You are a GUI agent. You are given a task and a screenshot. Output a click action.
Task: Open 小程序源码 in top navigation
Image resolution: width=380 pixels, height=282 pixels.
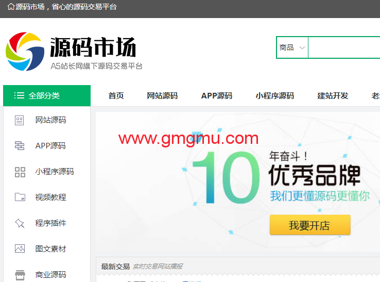click(x=275, y=95)
